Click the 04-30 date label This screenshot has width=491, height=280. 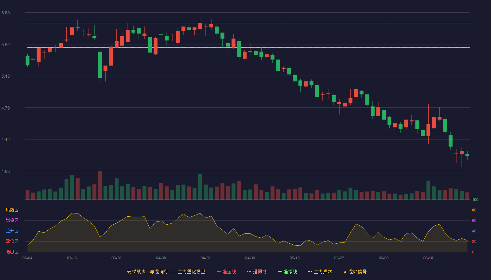point(250,258)
